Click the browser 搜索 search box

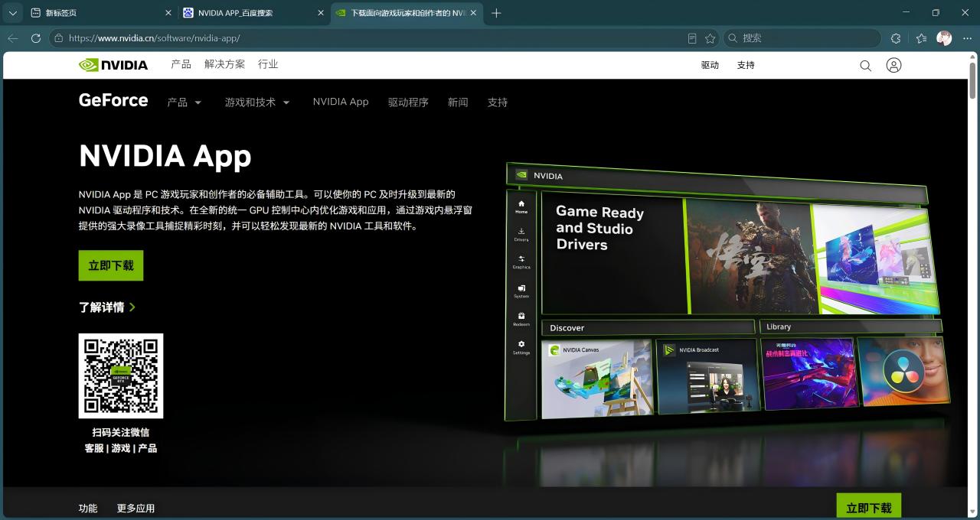[x=802, y=38]
